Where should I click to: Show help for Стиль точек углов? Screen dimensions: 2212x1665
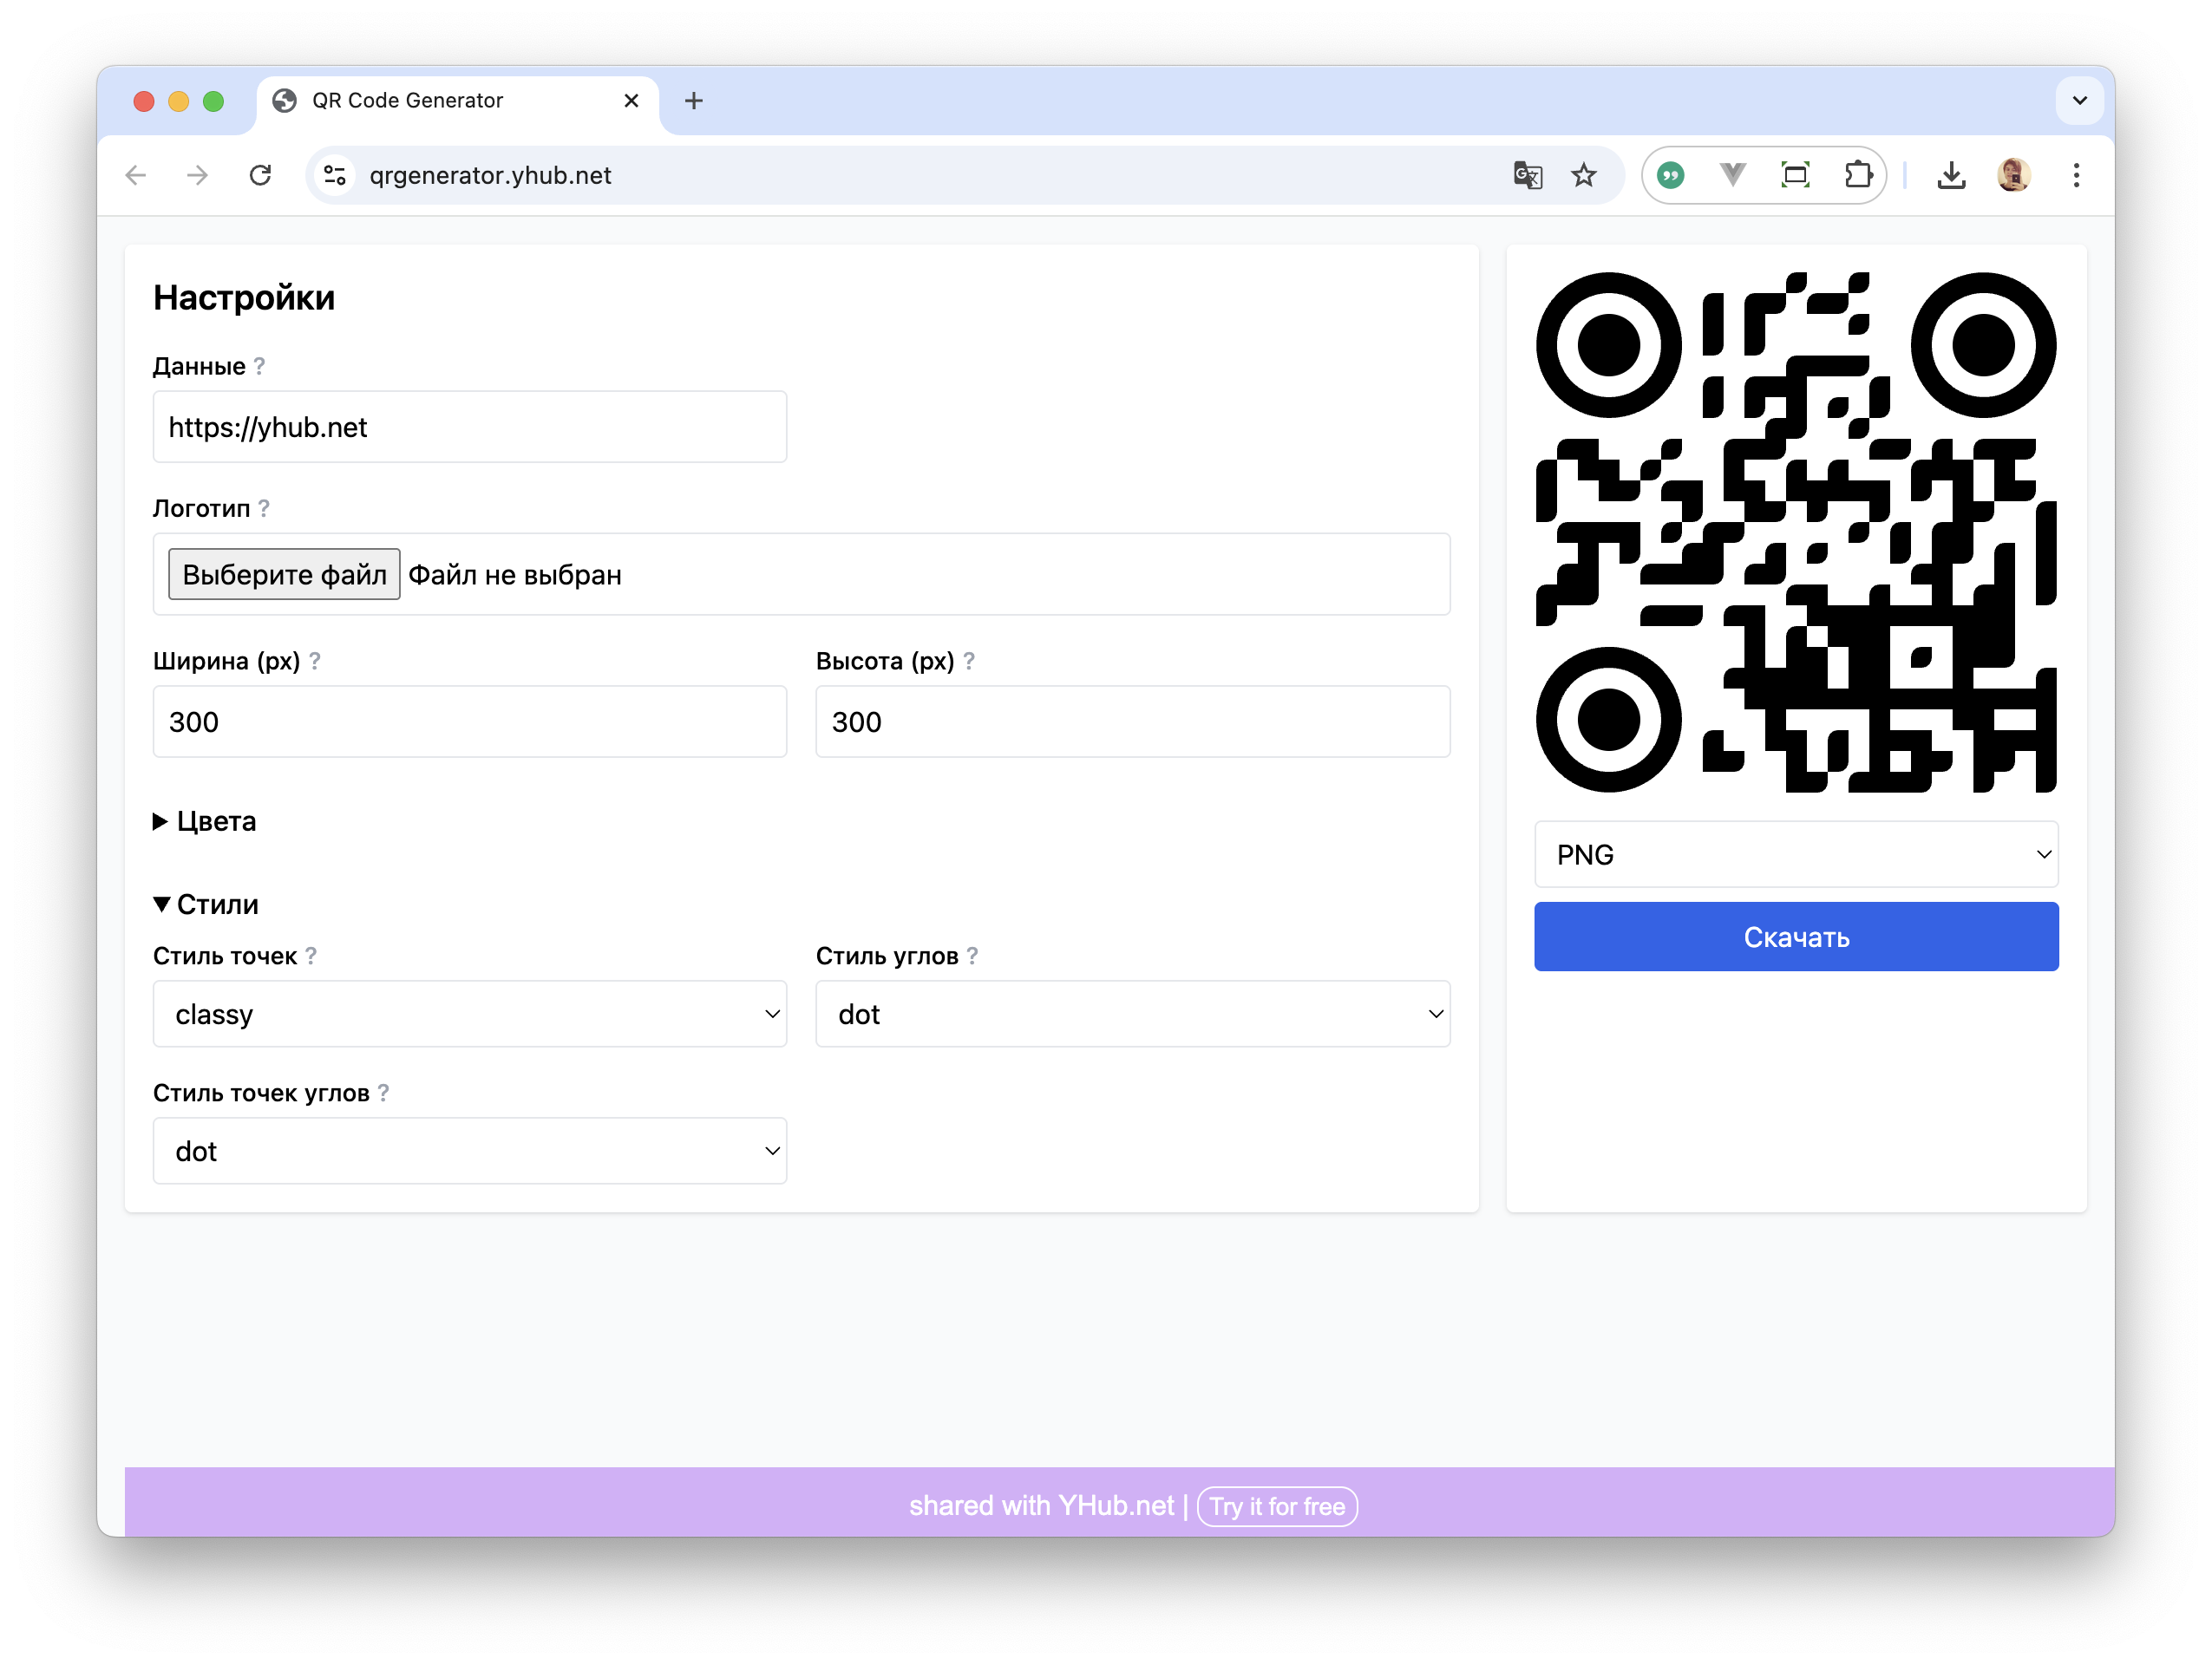click(383, 1094)
